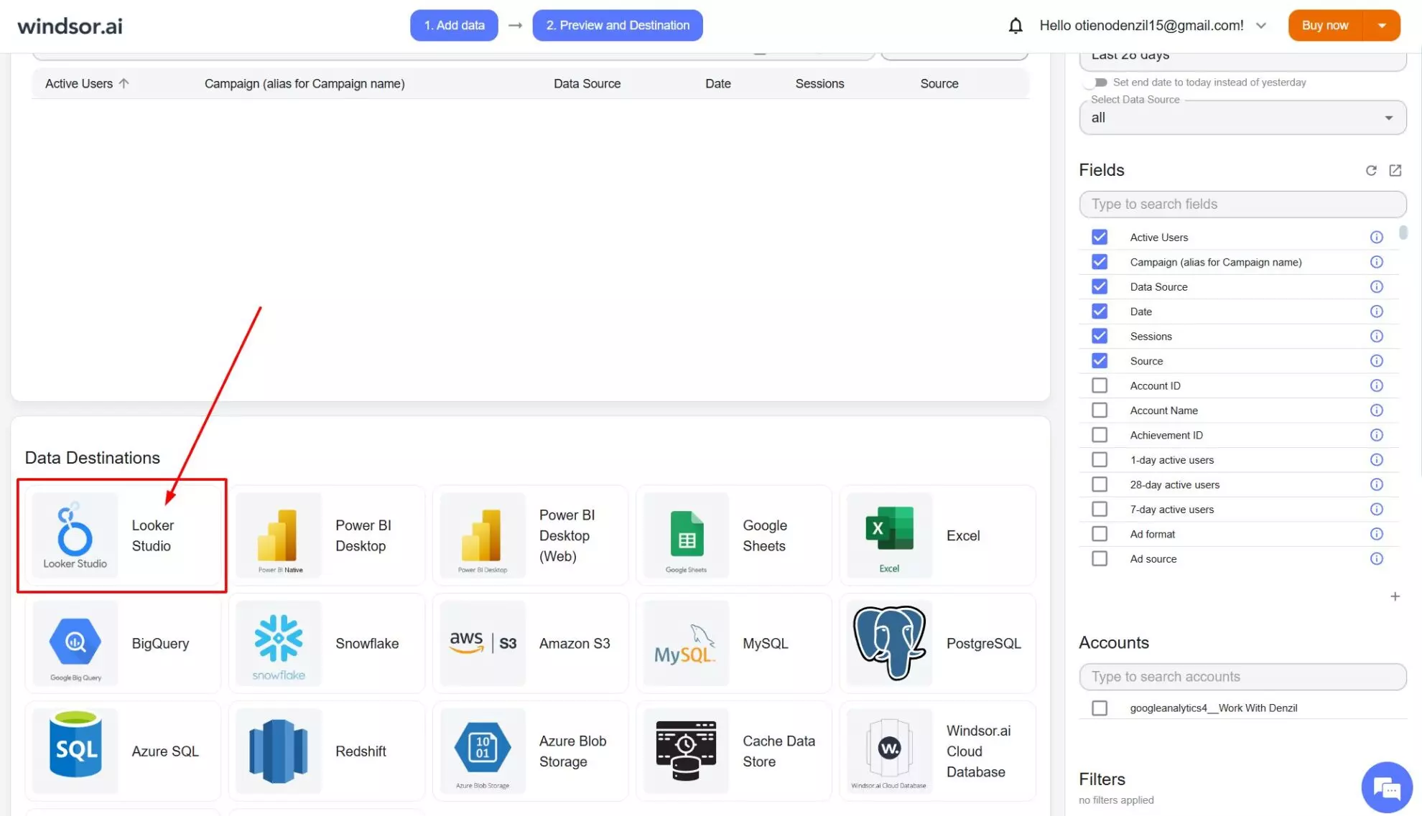Viewport: 1422px width, 816px height.
Task: Pick the Snowflake destination icon
Action: 279,643
